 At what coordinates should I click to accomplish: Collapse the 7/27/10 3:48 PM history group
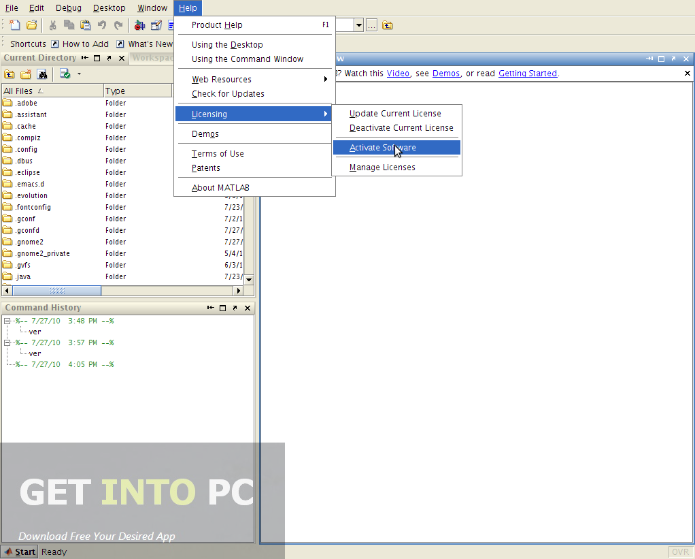7,321
